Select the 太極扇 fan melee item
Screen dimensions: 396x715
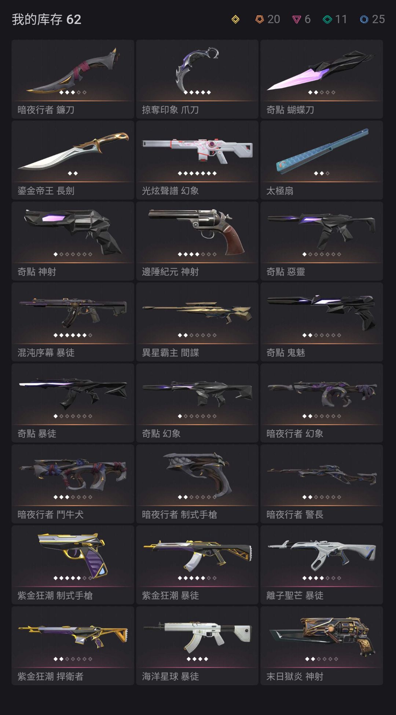click(322, 160)
